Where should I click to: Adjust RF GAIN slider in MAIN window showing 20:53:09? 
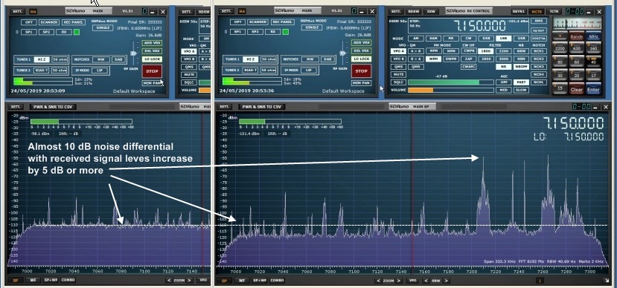tap(134, 53)
